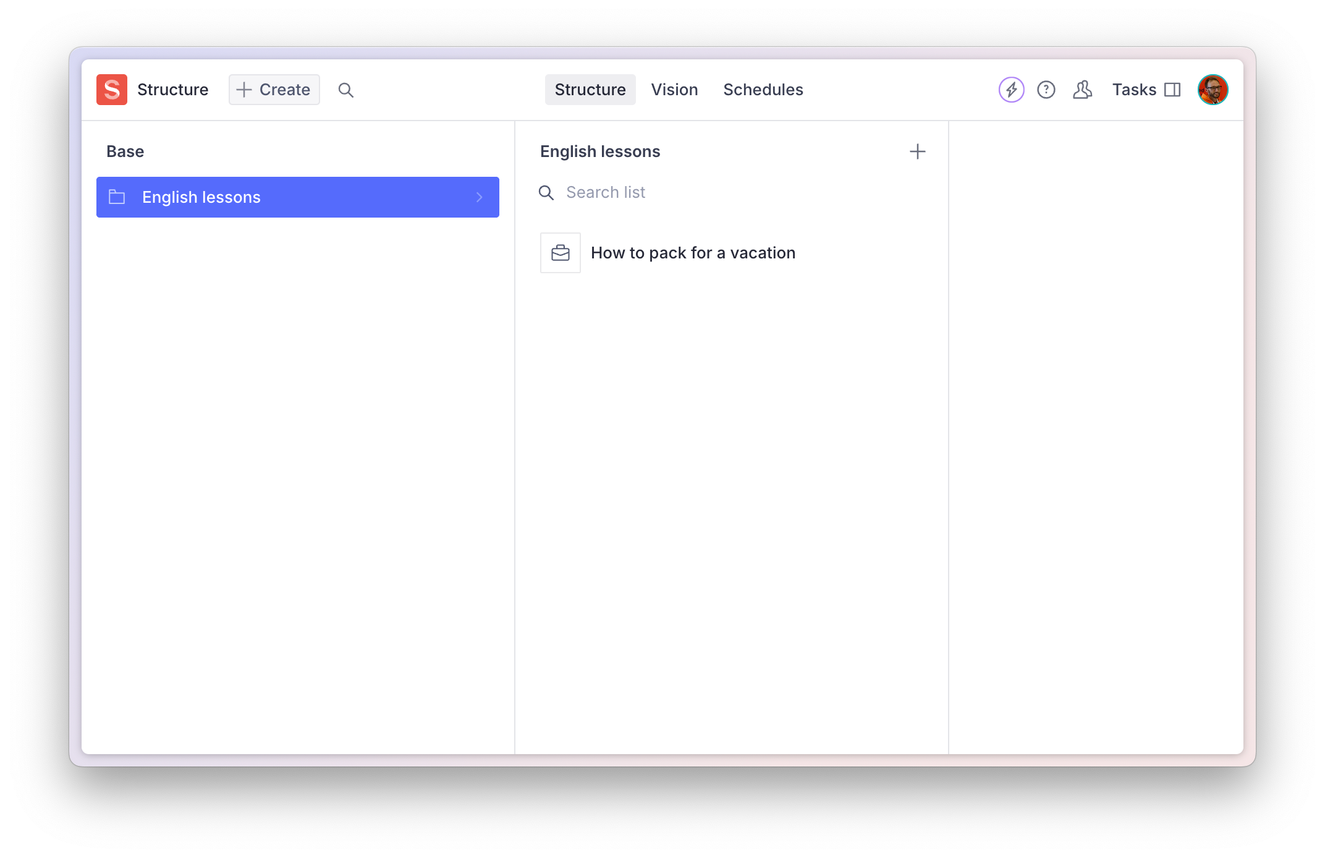The image size is (1325, 858).
Task: Open the members people icon
Action: point(1082,90)
